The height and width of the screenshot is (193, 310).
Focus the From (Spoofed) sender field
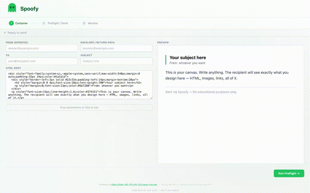pos(42,48)
